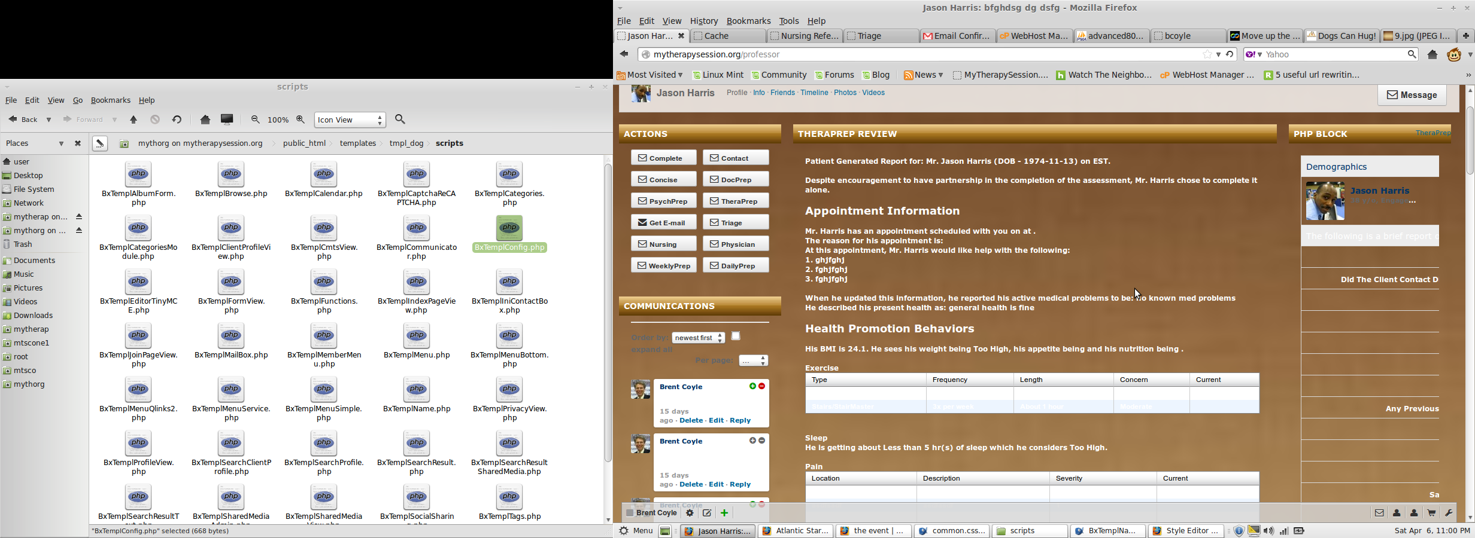Open the 'newest first' order dropdown
Viewport: 1475px width, 538px height.
[699, 338]
